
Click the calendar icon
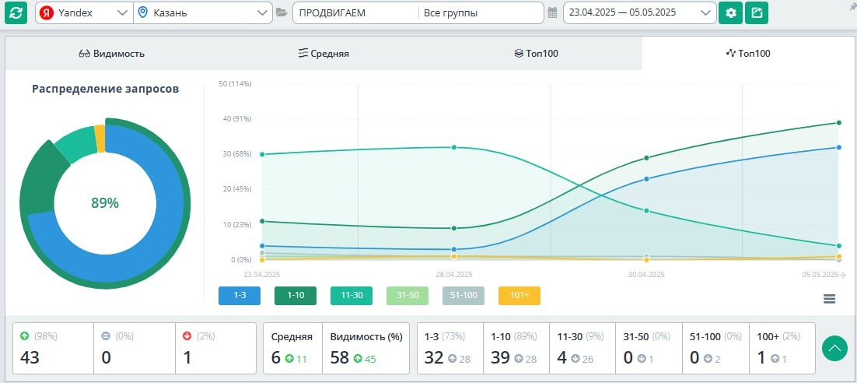point(552,12)
